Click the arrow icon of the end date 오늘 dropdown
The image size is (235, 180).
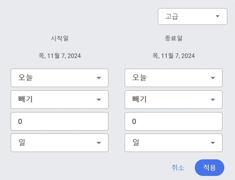pos(213,78)
